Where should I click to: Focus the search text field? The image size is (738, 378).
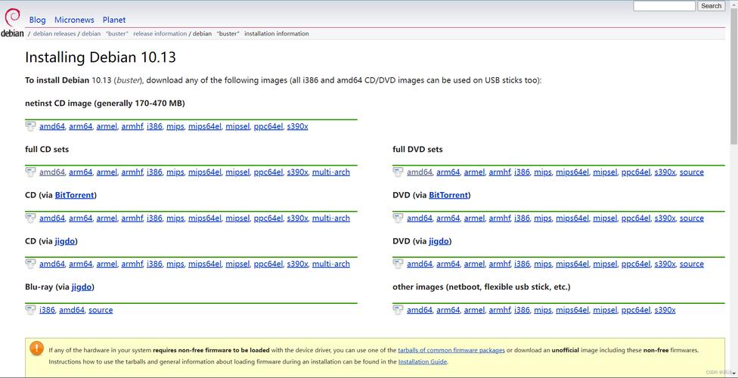click(x=664, y=5)
